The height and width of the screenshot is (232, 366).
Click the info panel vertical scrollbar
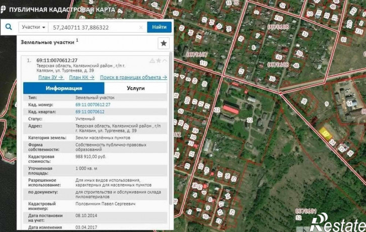coord(171,128)
